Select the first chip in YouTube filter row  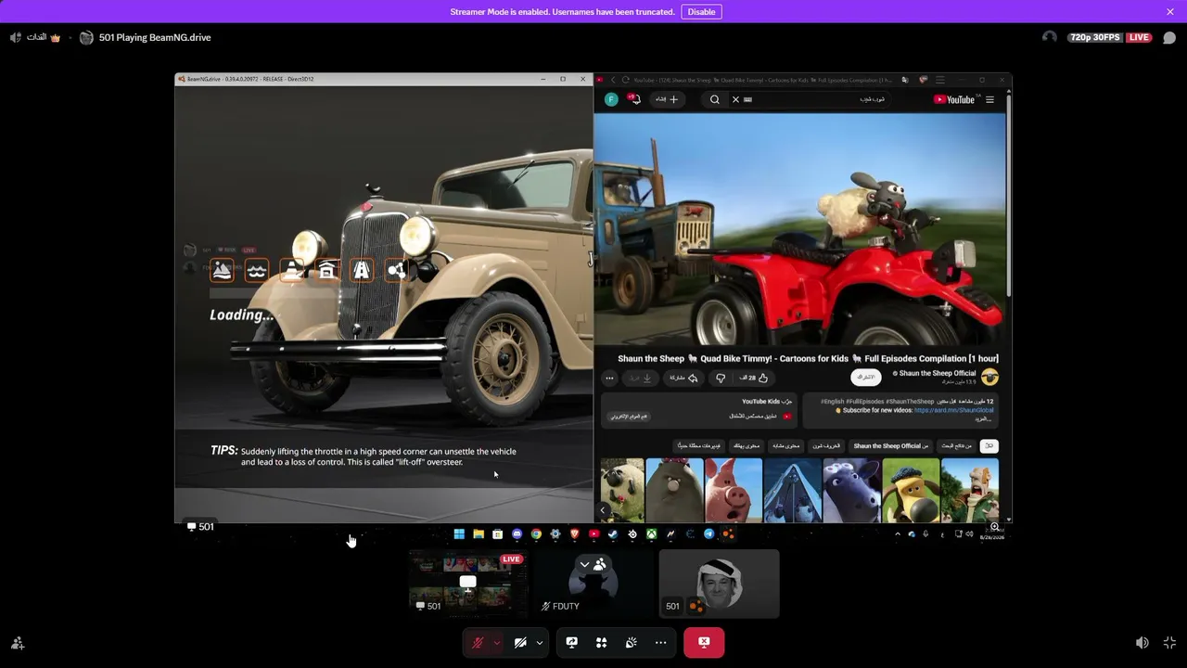[x=989, y=446]
